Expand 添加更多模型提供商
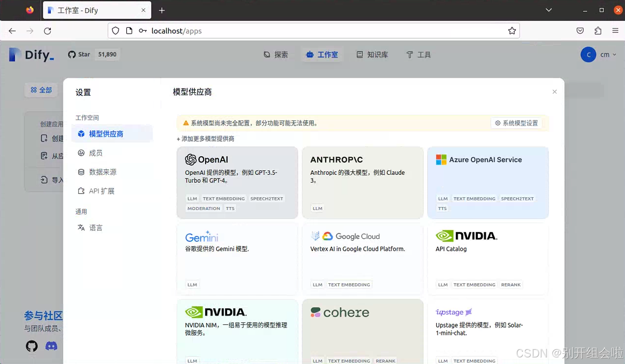Image resolution: width=625 pixels, height=364 pixels. (205, 139)
